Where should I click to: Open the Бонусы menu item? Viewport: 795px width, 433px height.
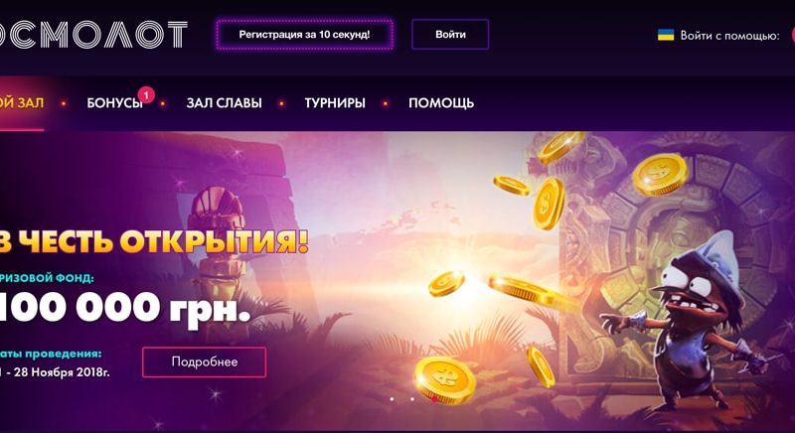coord(115,103)
